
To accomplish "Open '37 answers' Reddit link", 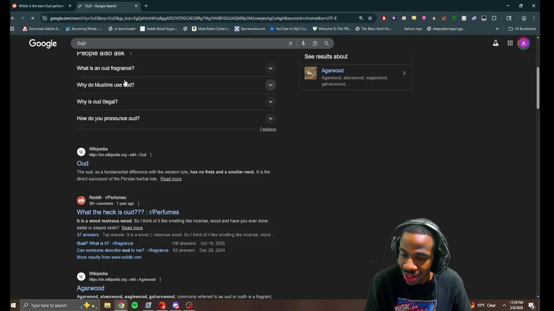I will [x=88, y=235].
